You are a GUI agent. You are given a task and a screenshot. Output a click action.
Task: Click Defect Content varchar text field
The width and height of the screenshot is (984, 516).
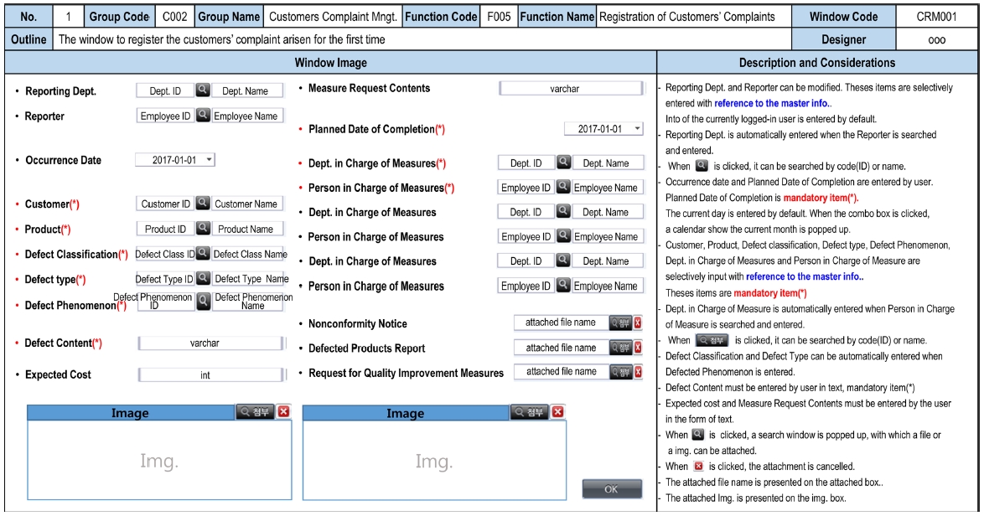coord(205,343)
